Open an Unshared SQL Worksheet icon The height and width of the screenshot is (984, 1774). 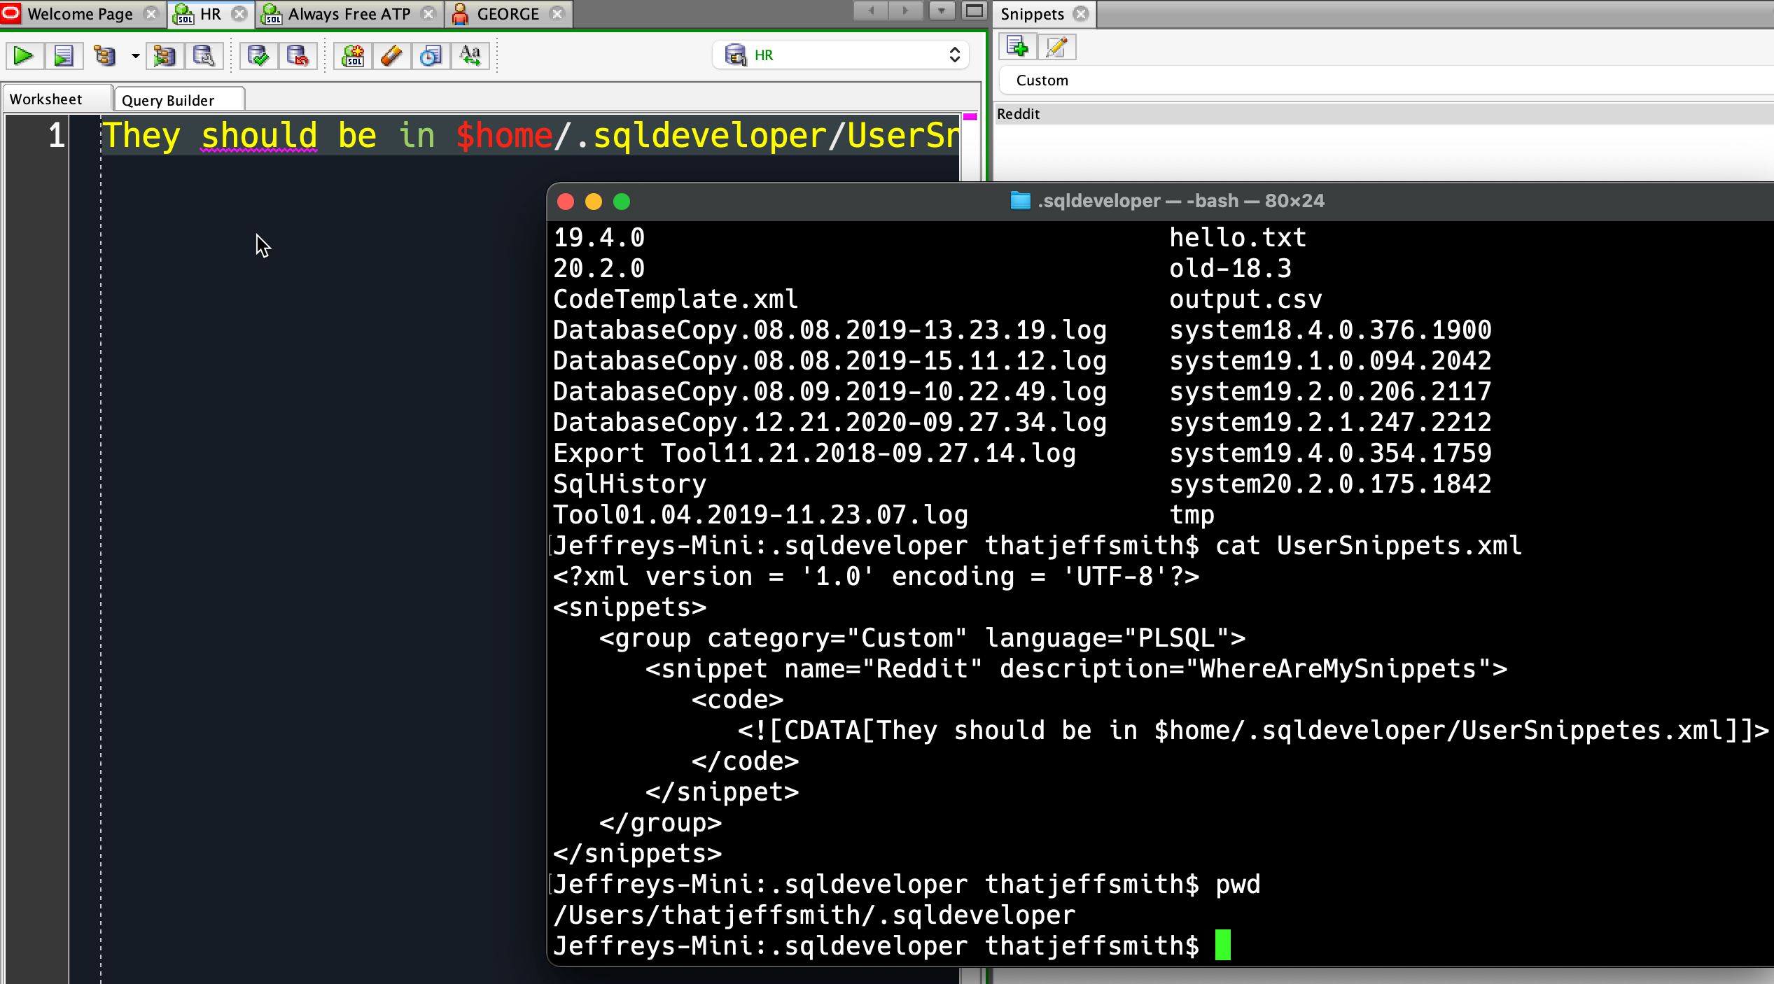(353, 55)
